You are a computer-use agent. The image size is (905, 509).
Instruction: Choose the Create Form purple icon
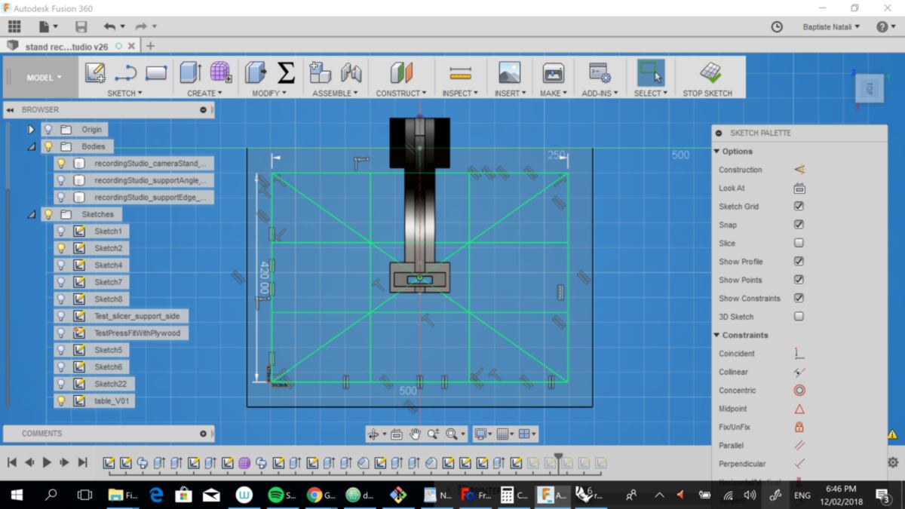220,72
